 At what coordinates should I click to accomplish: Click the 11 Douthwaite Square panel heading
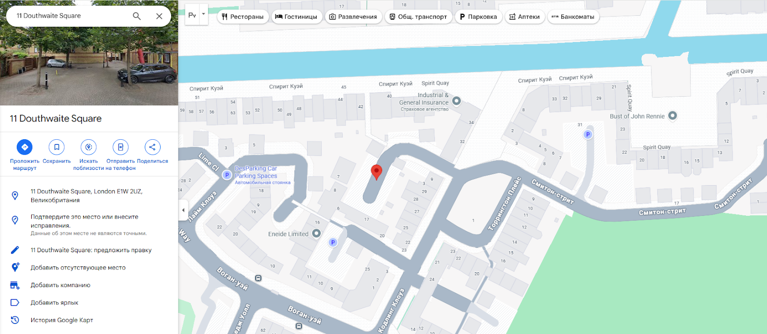pyautogui.click(x=56, y=119)
